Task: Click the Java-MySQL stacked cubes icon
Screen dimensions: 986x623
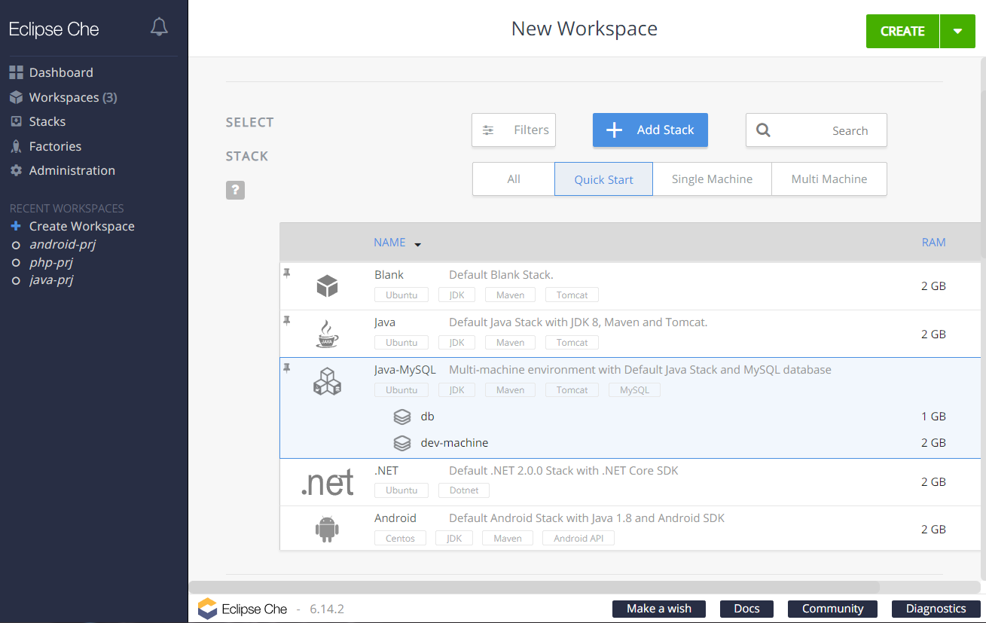Action: 327,381
